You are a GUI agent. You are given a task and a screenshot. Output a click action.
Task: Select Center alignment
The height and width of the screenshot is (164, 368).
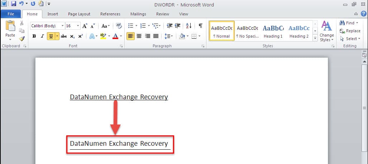pos(139,36)
